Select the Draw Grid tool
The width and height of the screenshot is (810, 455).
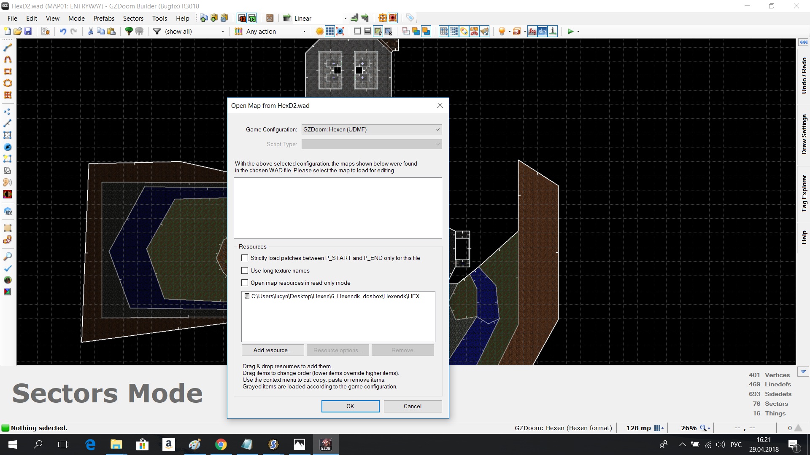coord(8,95)
